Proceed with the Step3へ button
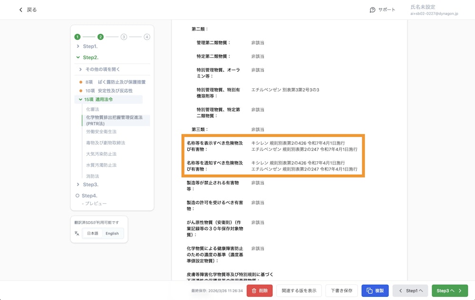475x300 pixels. point(449,291)
